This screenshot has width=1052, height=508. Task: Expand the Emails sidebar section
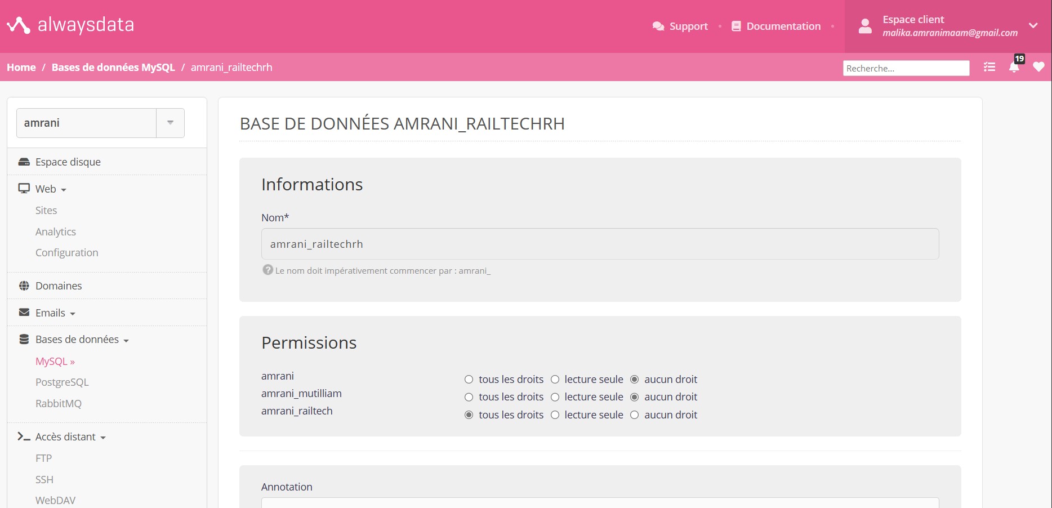(73, 314)
